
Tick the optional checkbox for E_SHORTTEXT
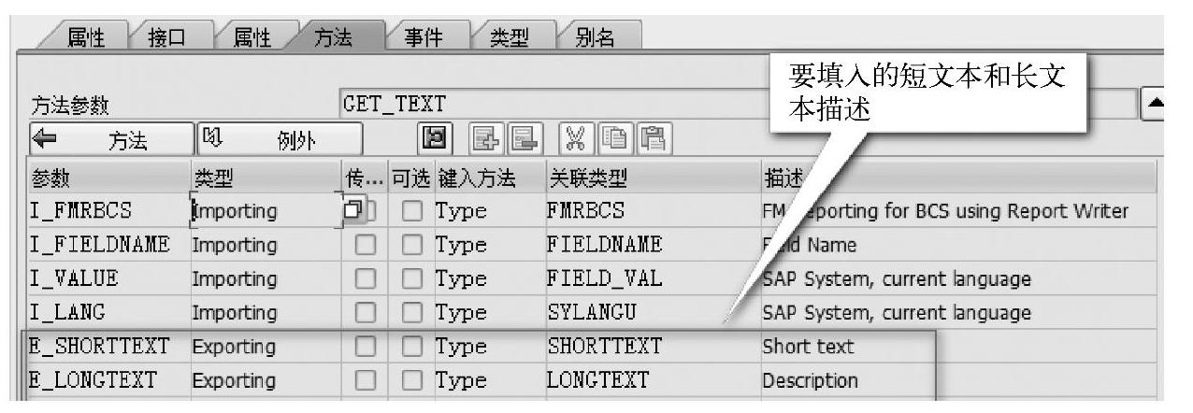410,347
